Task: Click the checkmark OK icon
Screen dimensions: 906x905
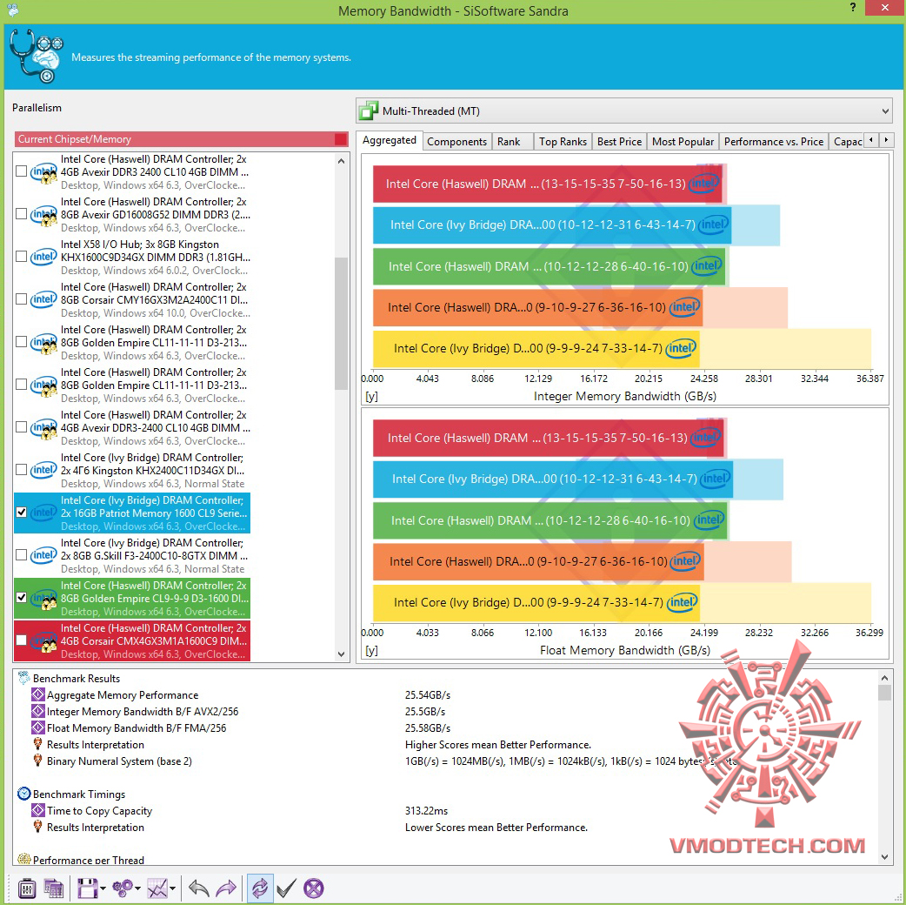Action: 287,888
